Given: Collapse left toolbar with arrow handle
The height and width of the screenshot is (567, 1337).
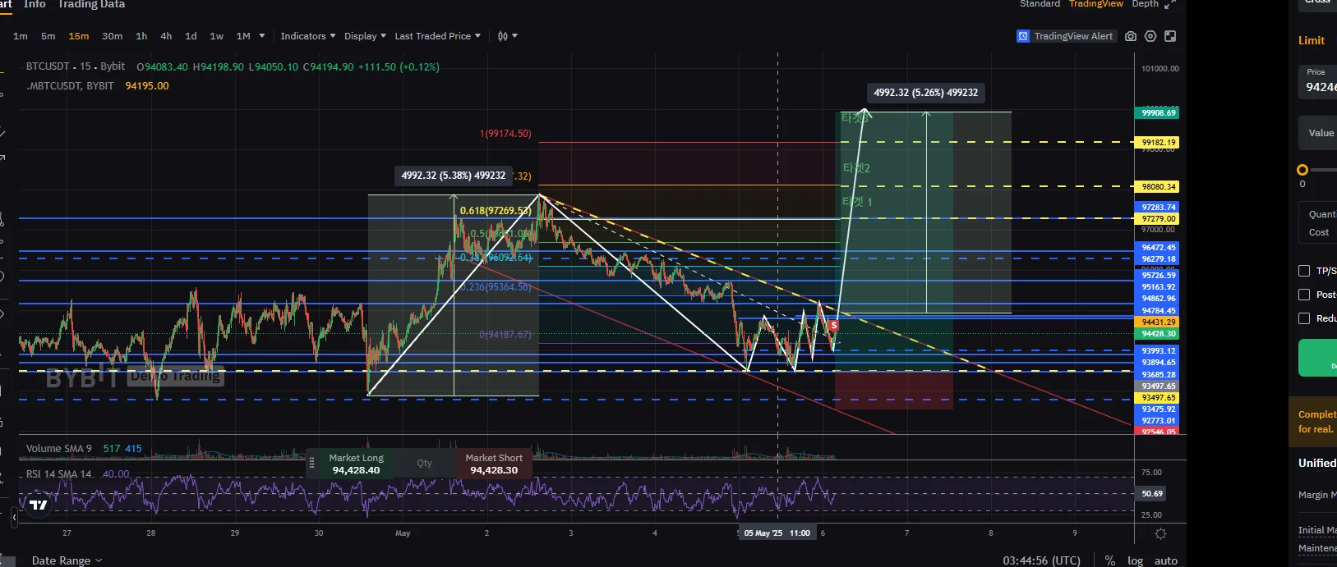Looking at the screenshot, I should pos(14,518).
